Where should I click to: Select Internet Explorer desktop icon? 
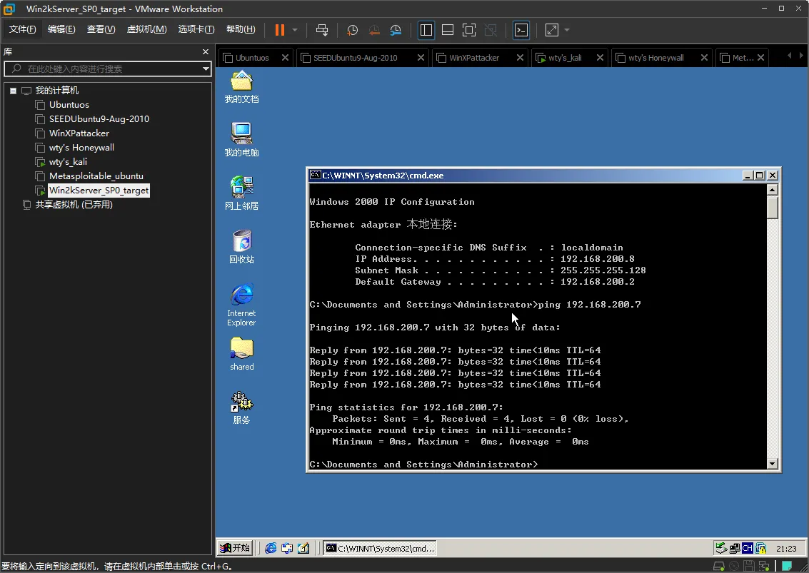point(241,305)
